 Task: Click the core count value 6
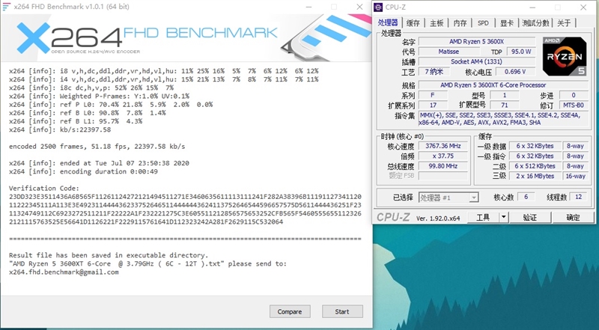tap(526, 197)
